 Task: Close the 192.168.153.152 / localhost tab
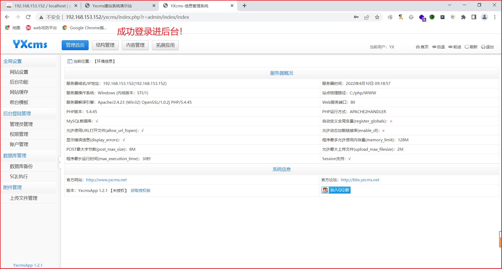76,6
